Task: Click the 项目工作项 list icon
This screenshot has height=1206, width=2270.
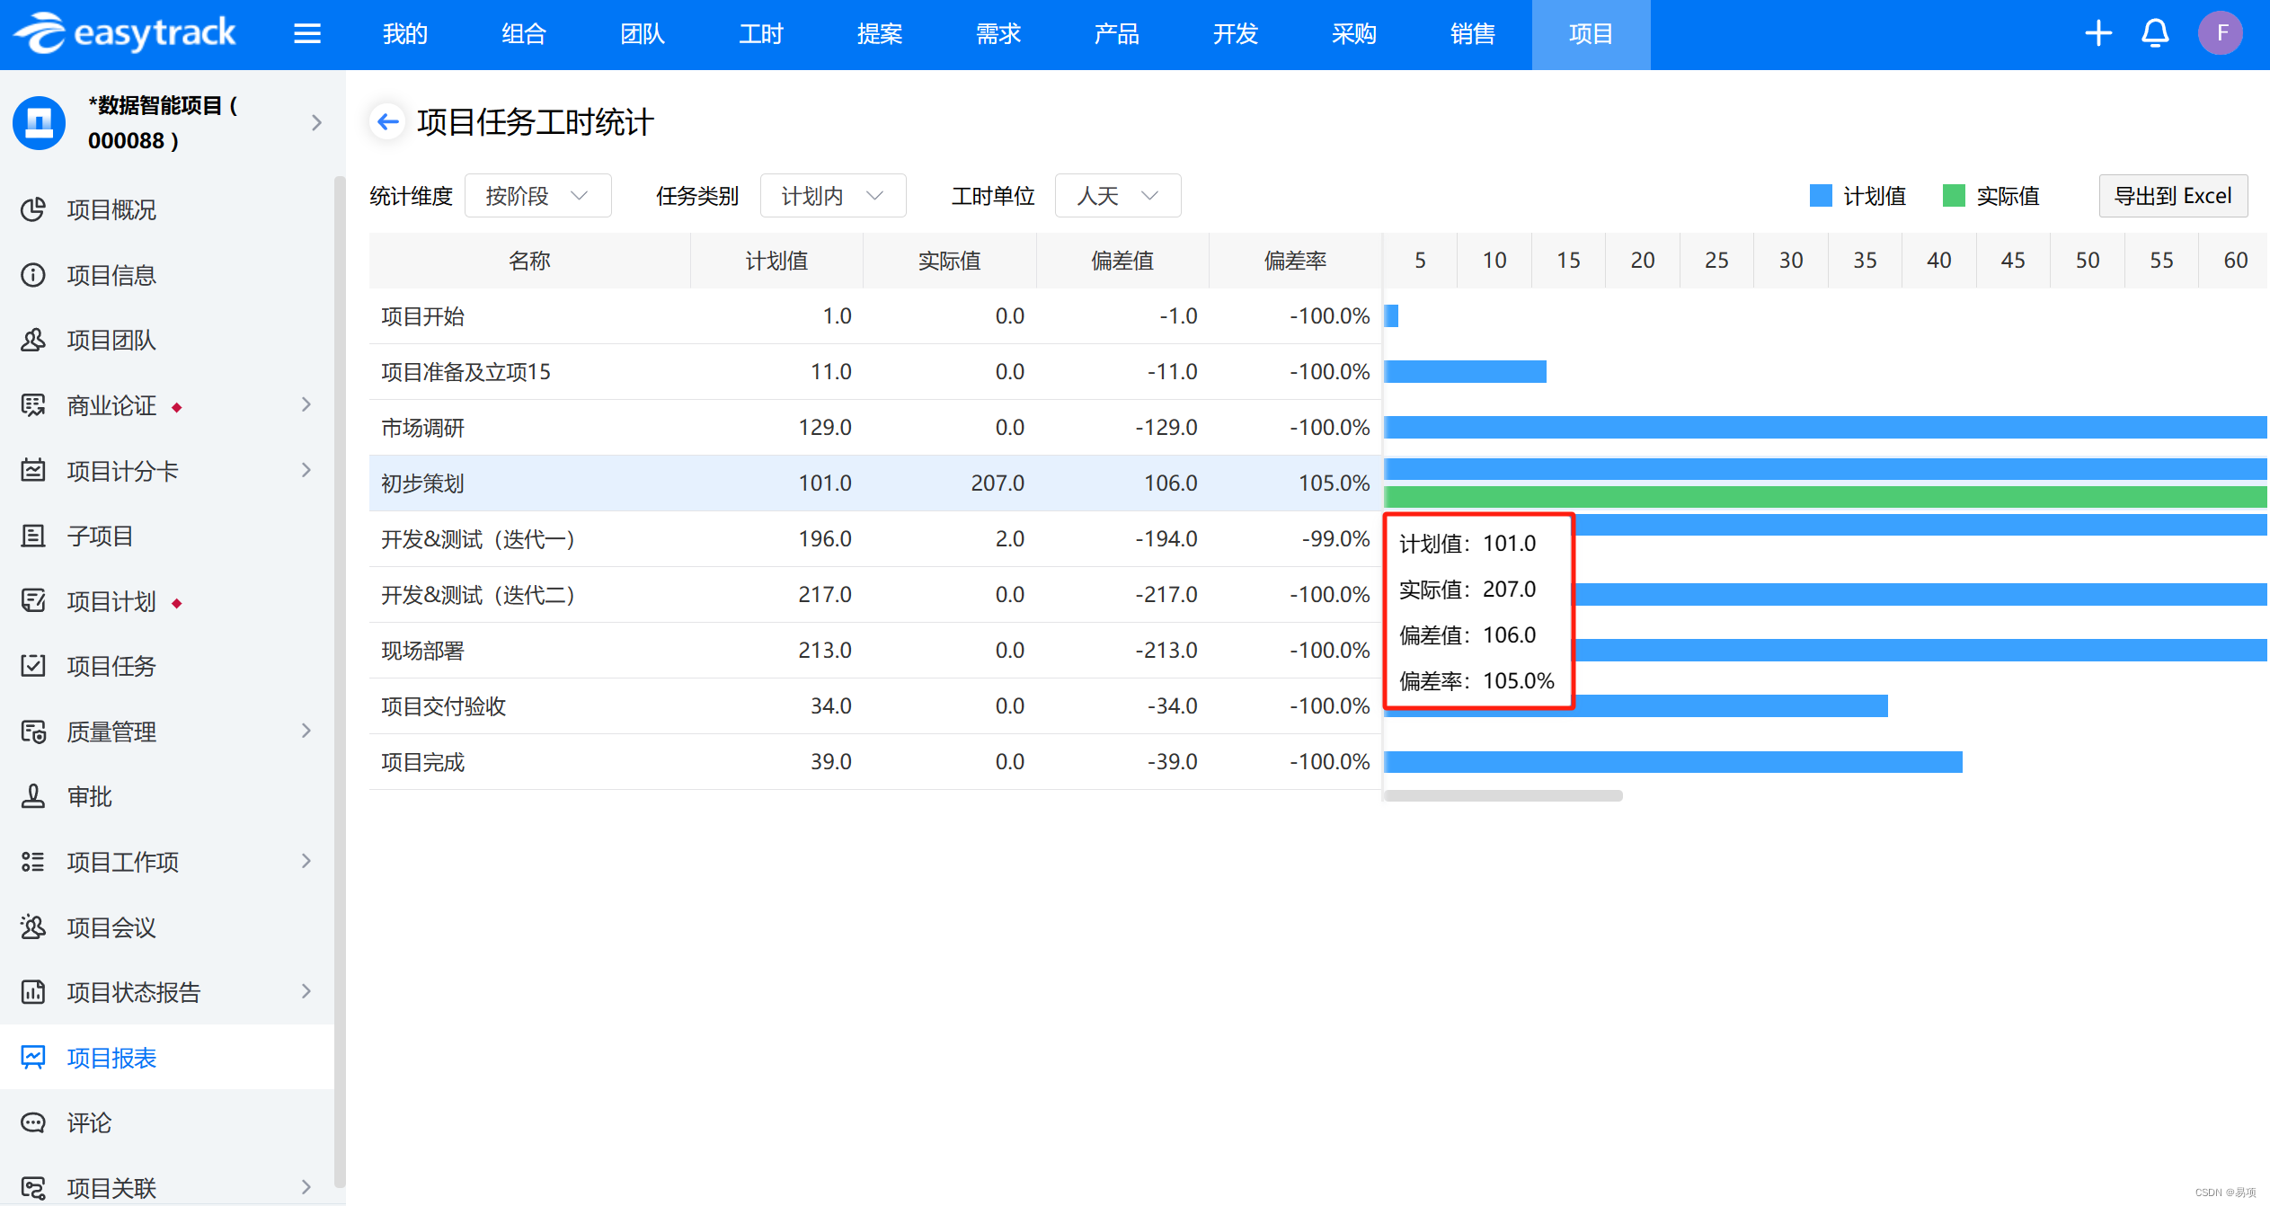Action: pos(33,862)
